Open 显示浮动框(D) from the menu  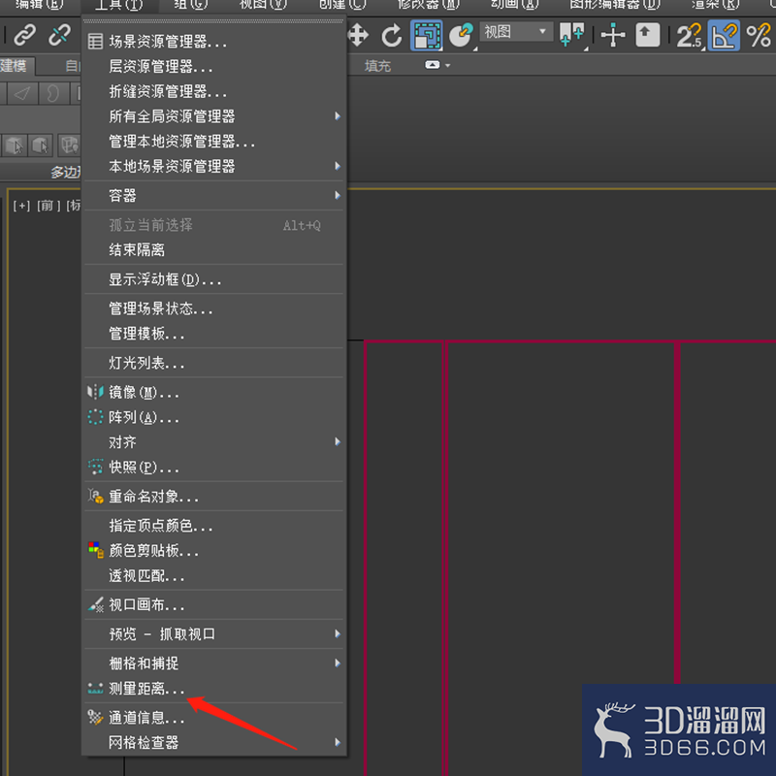tap(213, 279)
